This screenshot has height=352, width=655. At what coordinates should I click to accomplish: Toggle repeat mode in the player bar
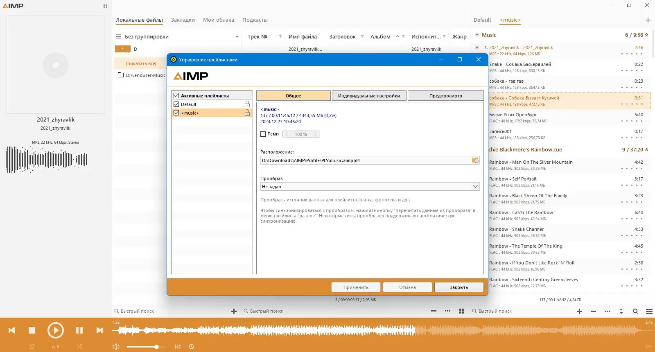pyautogui.click(x=32, y=347)
